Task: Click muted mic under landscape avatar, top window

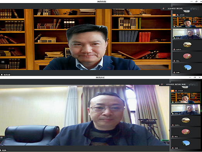Action: 174,49
